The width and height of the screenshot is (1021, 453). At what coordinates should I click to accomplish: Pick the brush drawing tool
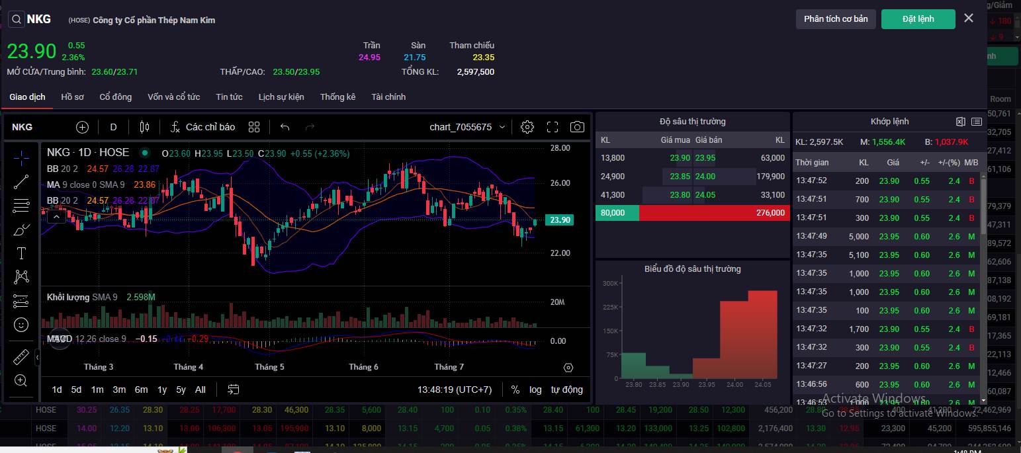coord(21,229)
